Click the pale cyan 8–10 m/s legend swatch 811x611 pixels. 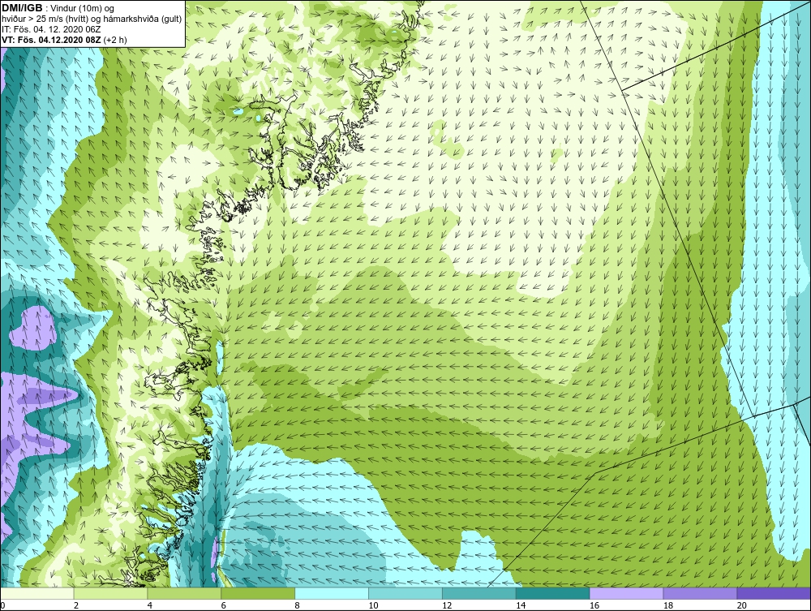(x=332, y=593)
